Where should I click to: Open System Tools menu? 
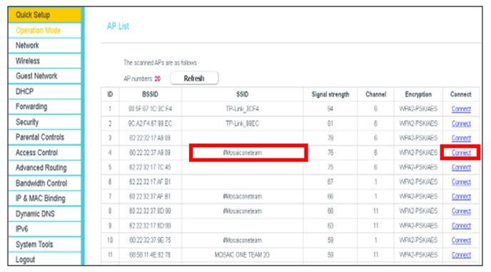point(44,244)
